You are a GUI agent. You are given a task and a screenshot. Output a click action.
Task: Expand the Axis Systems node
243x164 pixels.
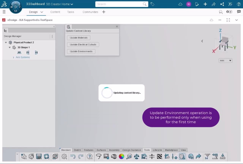(13, 57)
